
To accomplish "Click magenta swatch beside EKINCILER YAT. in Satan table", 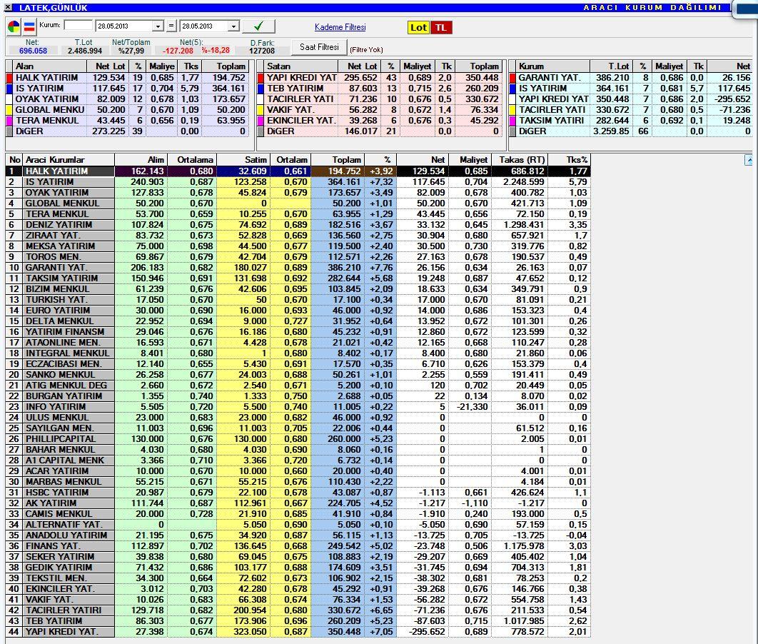I will click(261, 121).
